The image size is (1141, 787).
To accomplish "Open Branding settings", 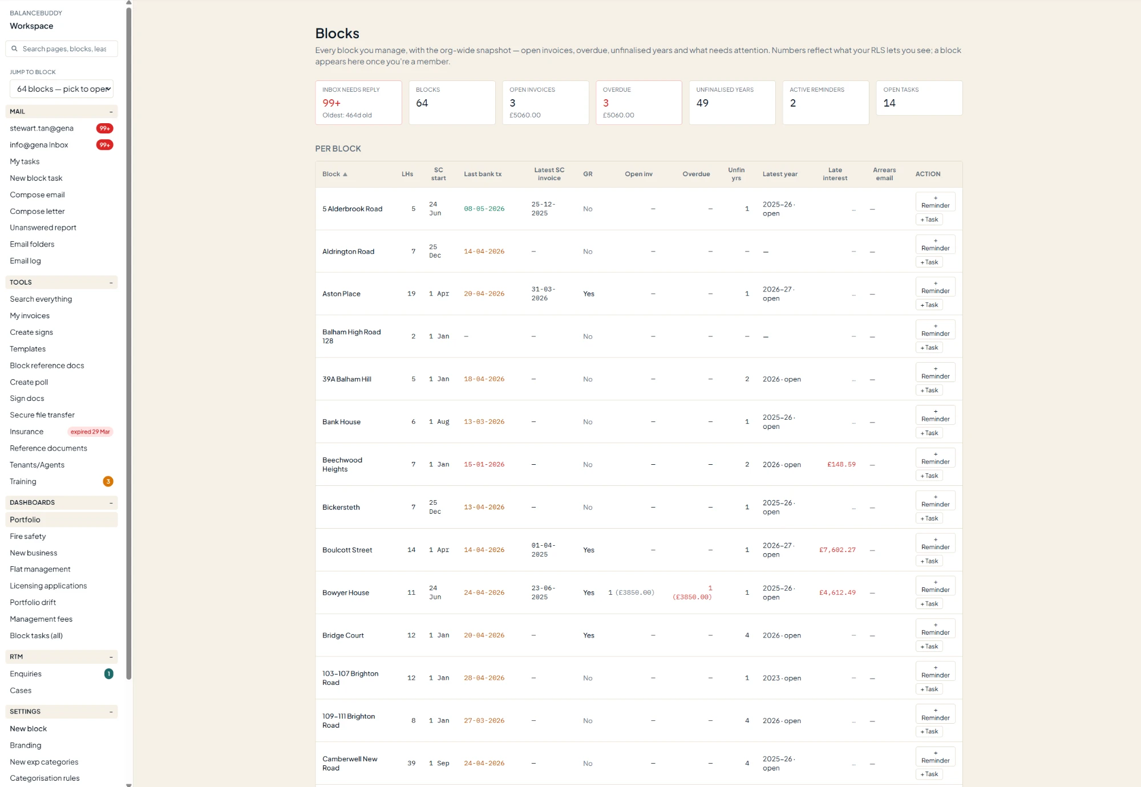I will point(25,745).
